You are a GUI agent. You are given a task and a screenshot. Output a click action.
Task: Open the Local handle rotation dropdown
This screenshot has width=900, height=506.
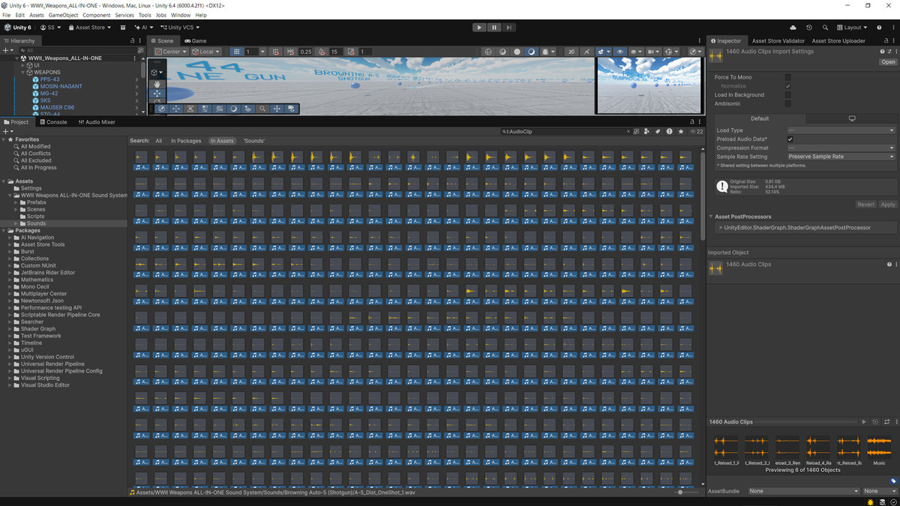[206, 52]
